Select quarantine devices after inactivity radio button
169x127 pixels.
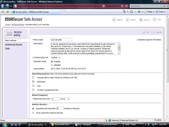pyautogui.click(x=33, y=108)
